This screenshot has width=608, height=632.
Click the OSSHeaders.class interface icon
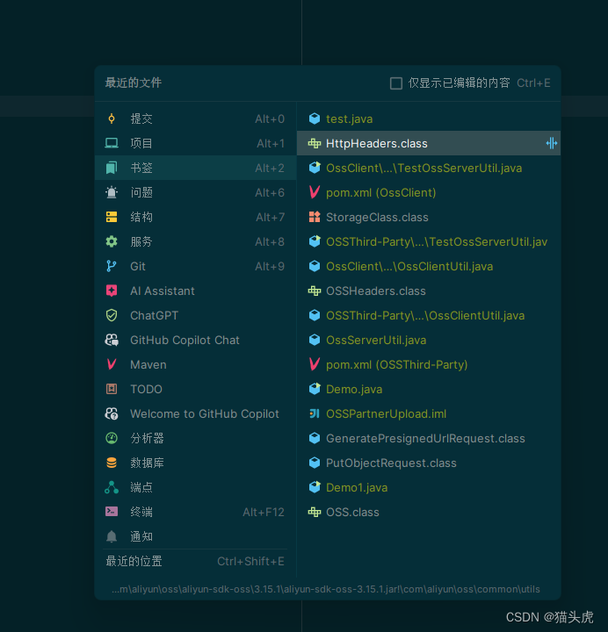point(315,291)
